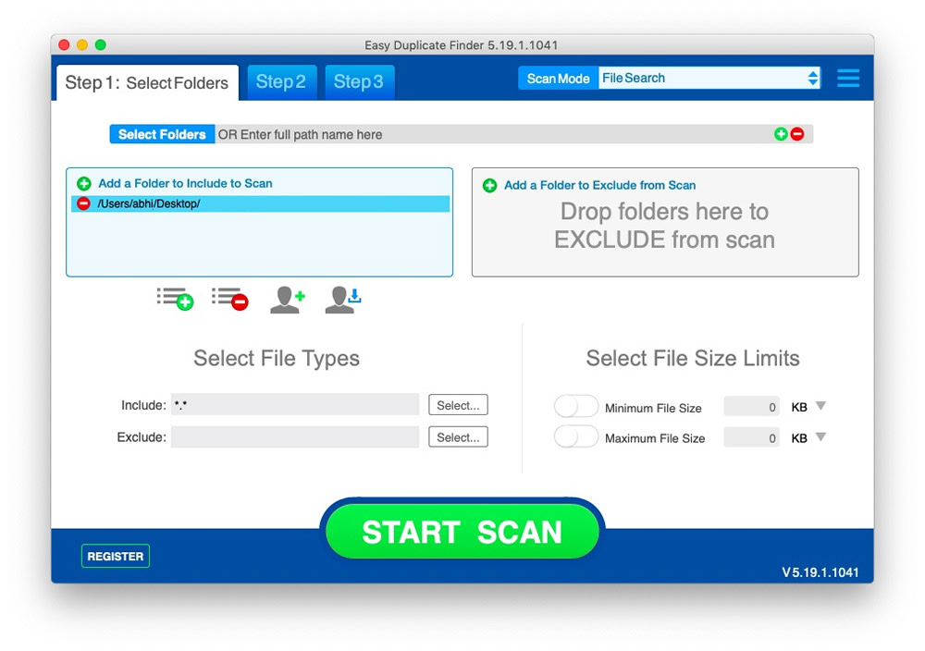Toggle the Maximum File Size switch
The width and height of the screenshot is (925, 651).
(575, 437)
